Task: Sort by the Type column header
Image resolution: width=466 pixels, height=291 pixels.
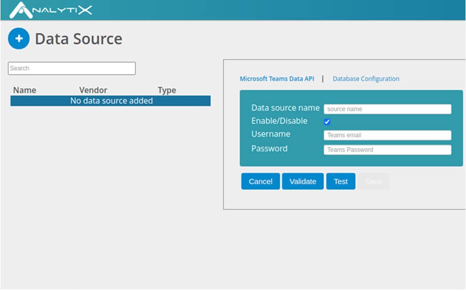Action: [167, 90]
